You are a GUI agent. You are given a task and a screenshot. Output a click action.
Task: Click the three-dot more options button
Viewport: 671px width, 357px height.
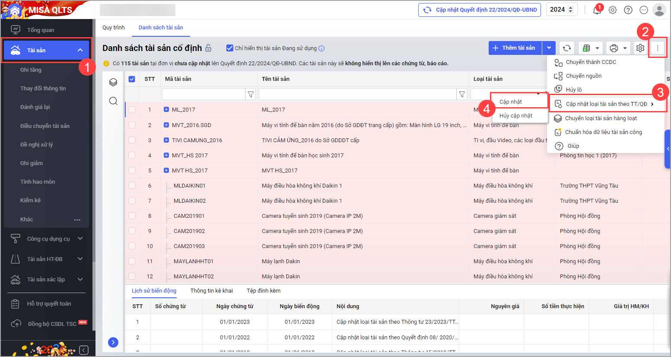click(658, 48)
